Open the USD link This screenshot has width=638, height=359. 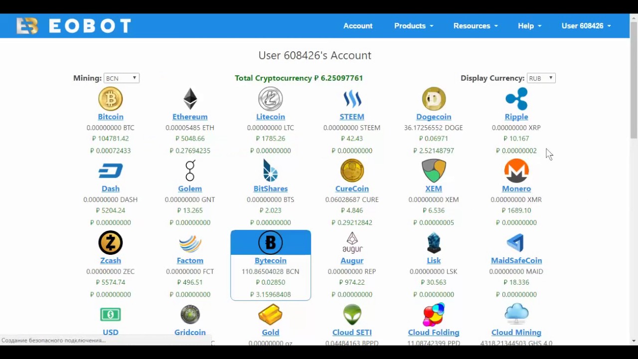(111, 332)
